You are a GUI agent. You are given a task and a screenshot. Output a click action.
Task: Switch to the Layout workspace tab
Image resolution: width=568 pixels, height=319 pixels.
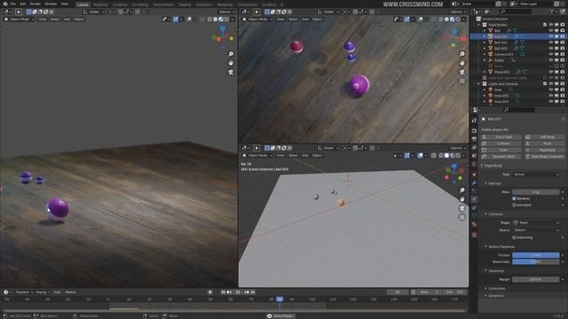tap(83, 4)
